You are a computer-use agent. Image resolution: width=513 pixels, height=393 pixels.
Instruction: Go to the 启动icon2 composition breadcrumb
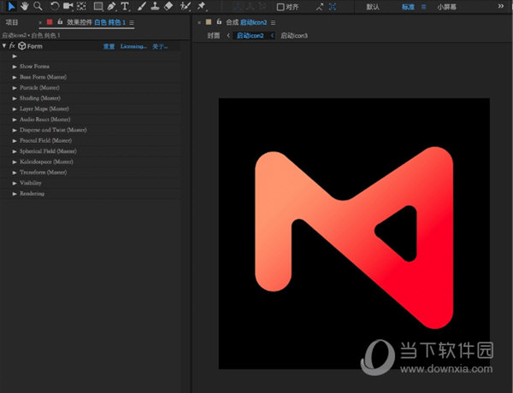tap(250, 36)
